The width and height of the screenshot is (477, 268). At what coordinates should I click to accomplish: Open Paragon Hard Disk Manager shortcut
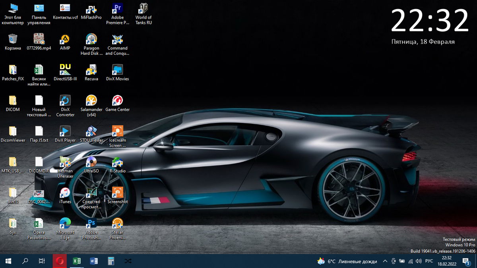coord(91,44)
